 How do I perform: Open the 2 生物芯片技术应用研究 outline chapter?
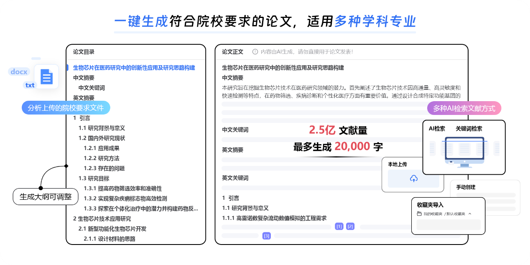(x=102, y=219)
